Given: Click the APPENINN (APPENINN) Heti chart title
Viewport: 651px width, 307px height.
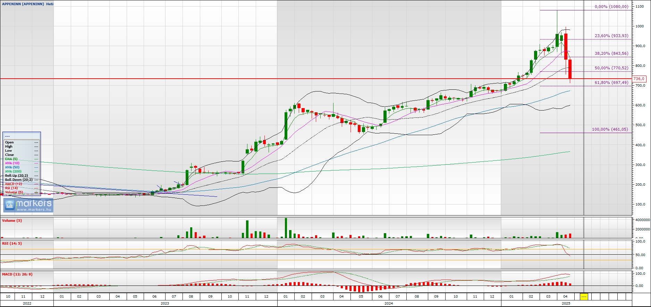Looking at the screenshot, I should tap(28, 4).
